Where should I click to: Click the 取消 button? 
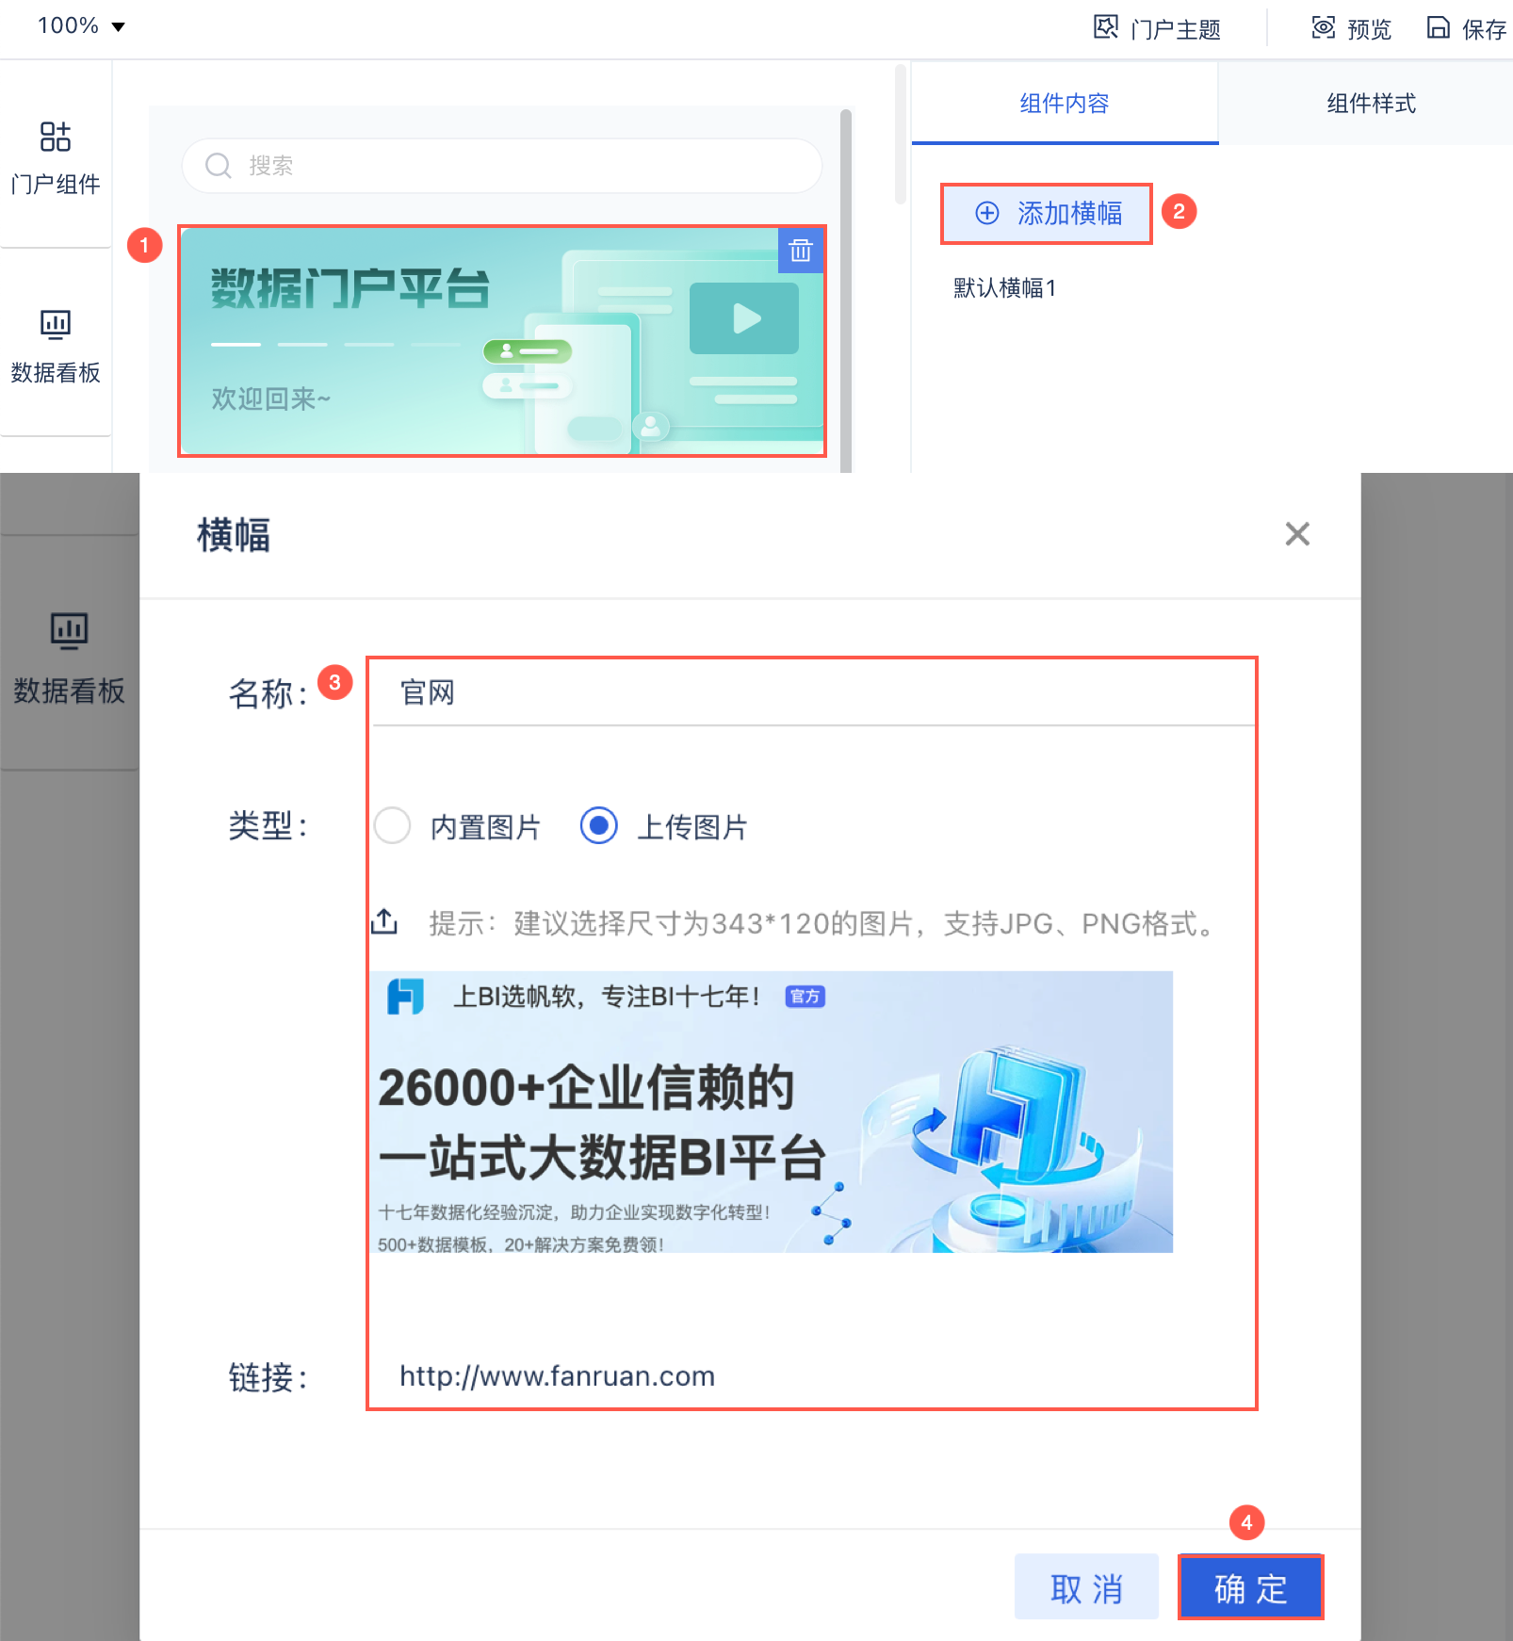coord(1086,1587)
